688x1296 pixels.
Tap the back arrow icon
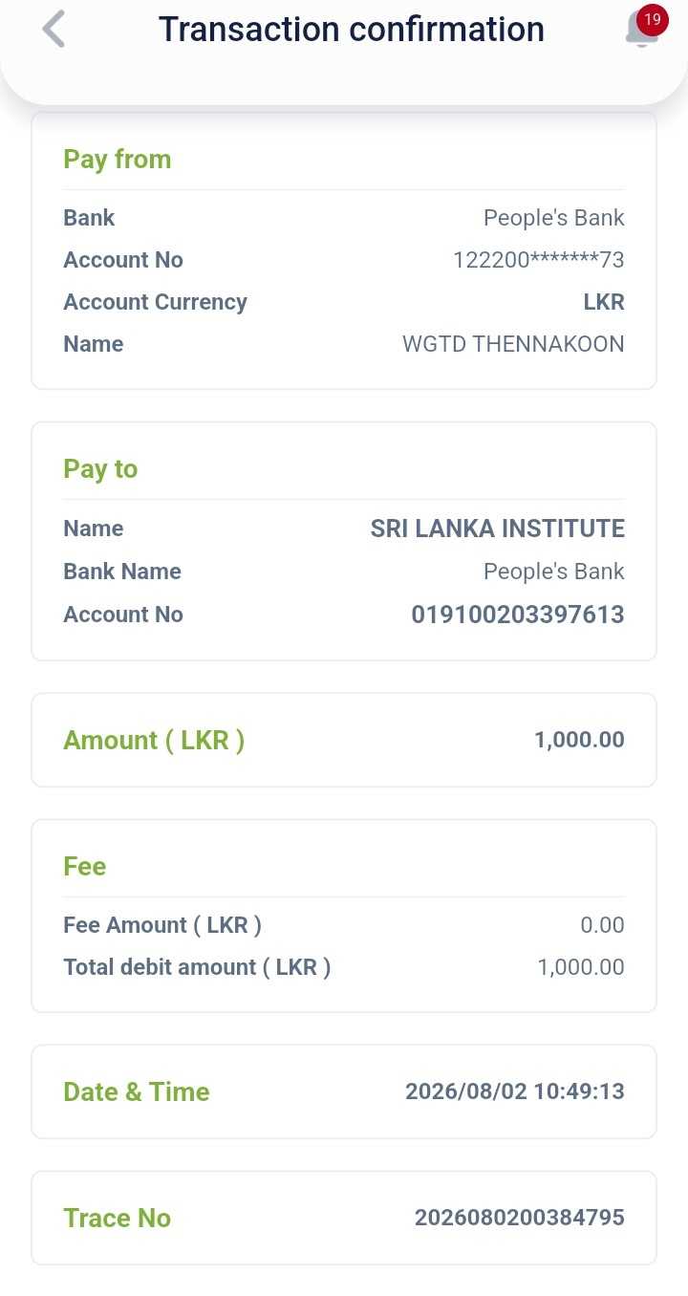tap(54, 30)
